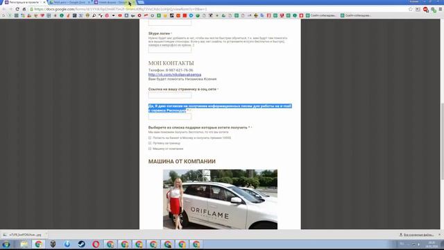Click the Skype логин input field
The image size is (444, 250).
(x=170, y=50)
